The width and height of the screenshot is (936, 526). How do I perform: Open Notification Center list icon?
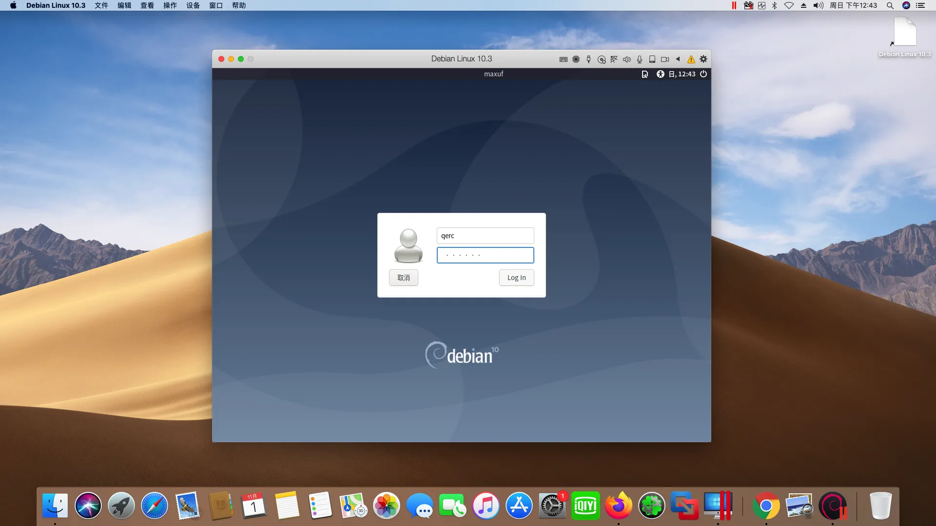coord(920,5)
